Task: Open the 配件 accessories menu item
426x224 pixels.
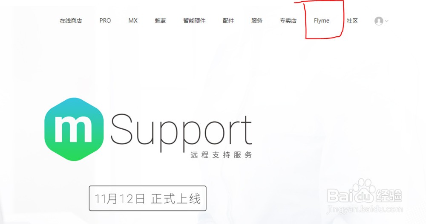Action: [228, 20]
